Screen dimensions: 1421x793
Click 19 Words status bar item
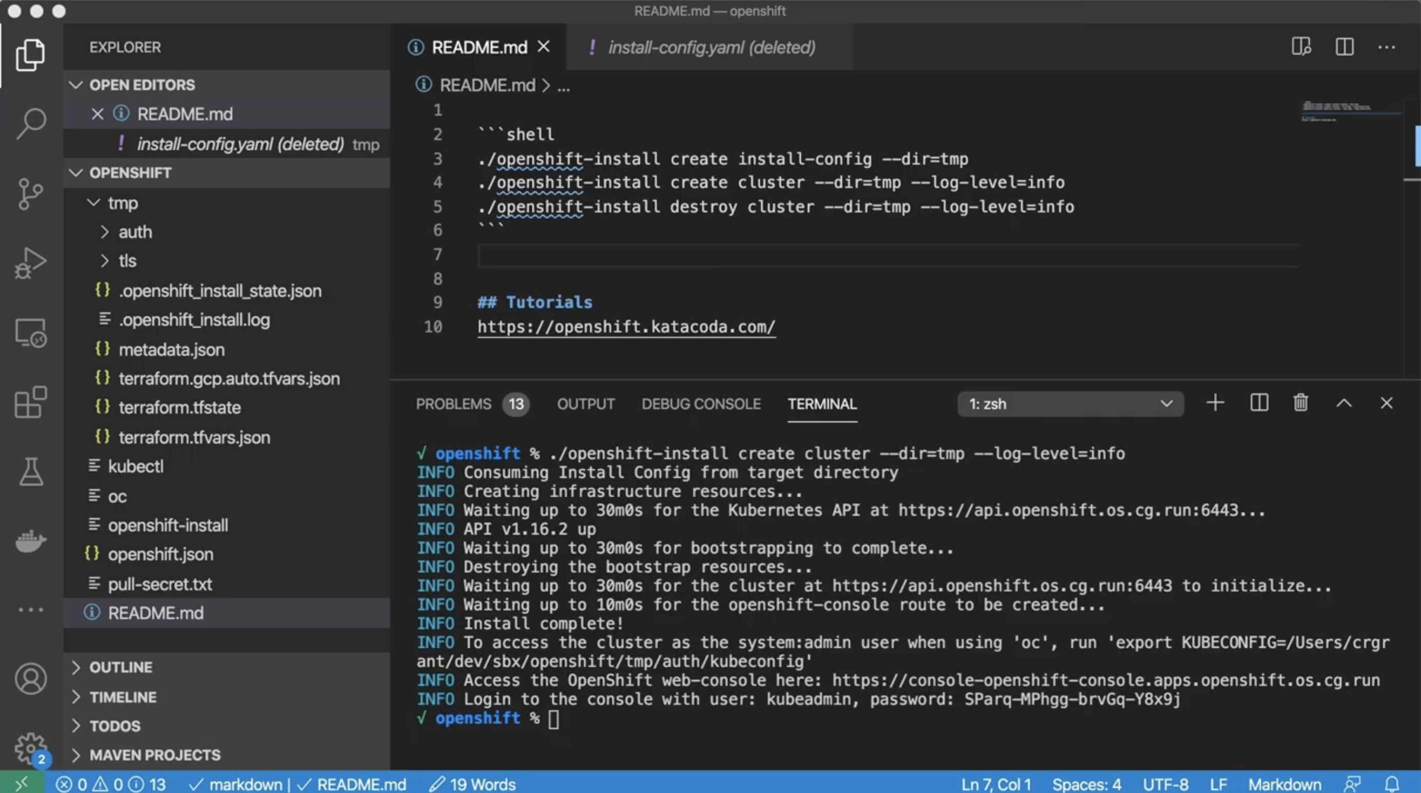pyautogui.click(x=473, y=784)
